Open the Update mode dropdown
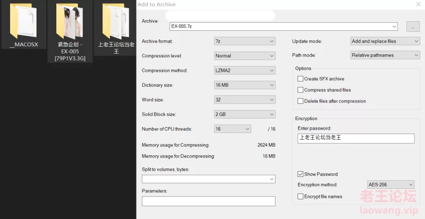This screenshot has height=219, width=425. (385, 41)
